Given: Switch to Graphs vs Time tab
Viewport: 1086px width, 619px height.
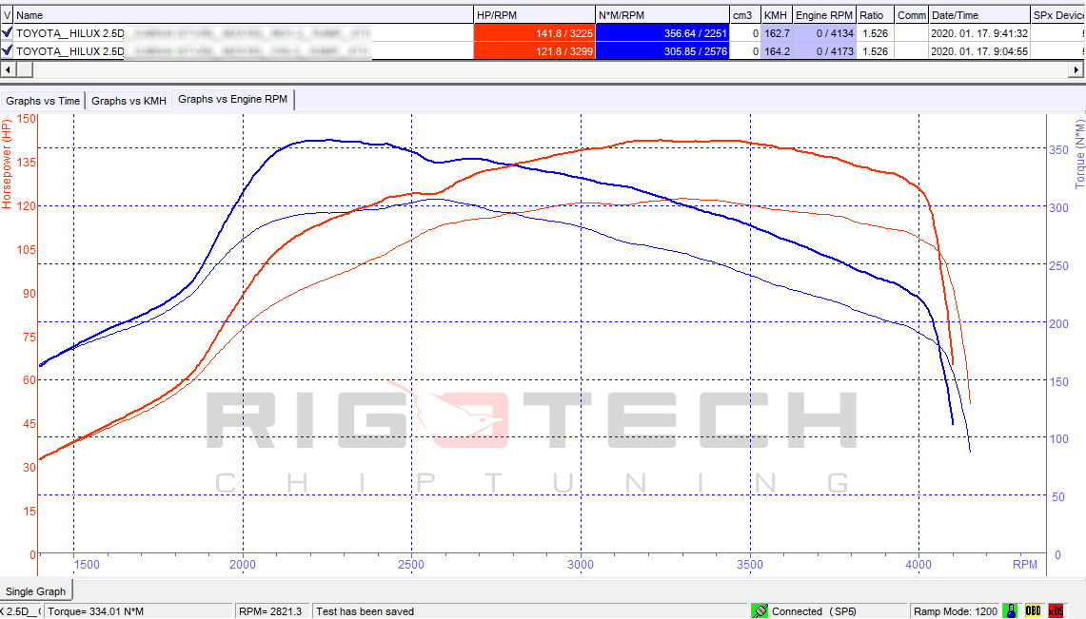Looking at the screenshot, I should coord(43,101).
